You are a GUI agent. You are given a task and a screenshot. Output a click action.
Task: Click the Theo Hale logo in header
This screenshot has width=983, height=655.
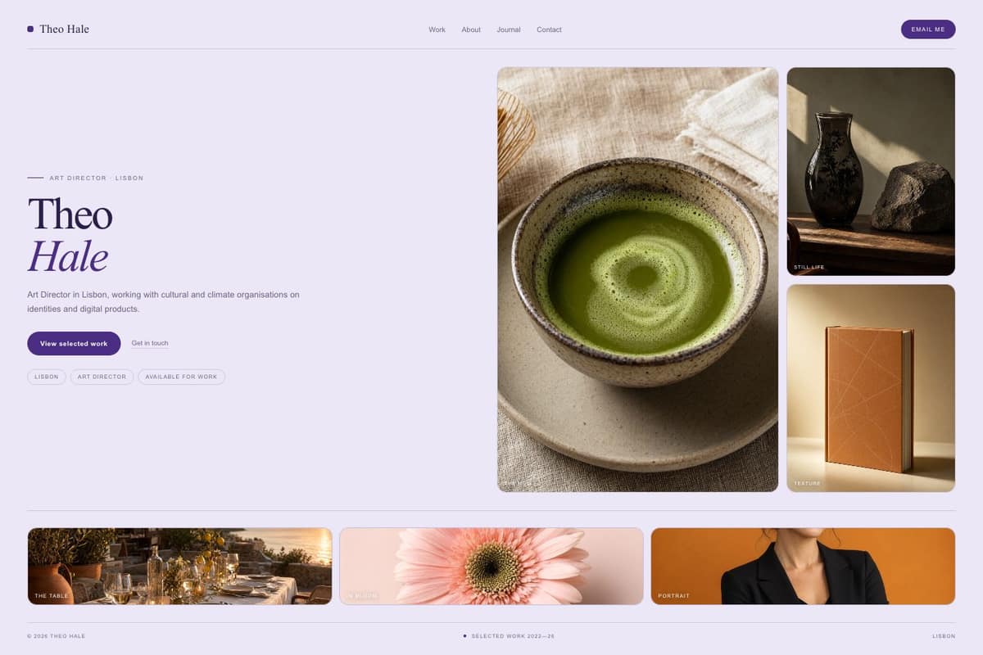point(58,29)
